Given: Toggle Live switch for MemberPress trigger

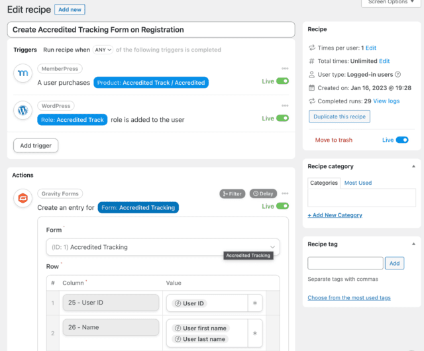Looking at the screenshot, I should [x=282, y=81].
